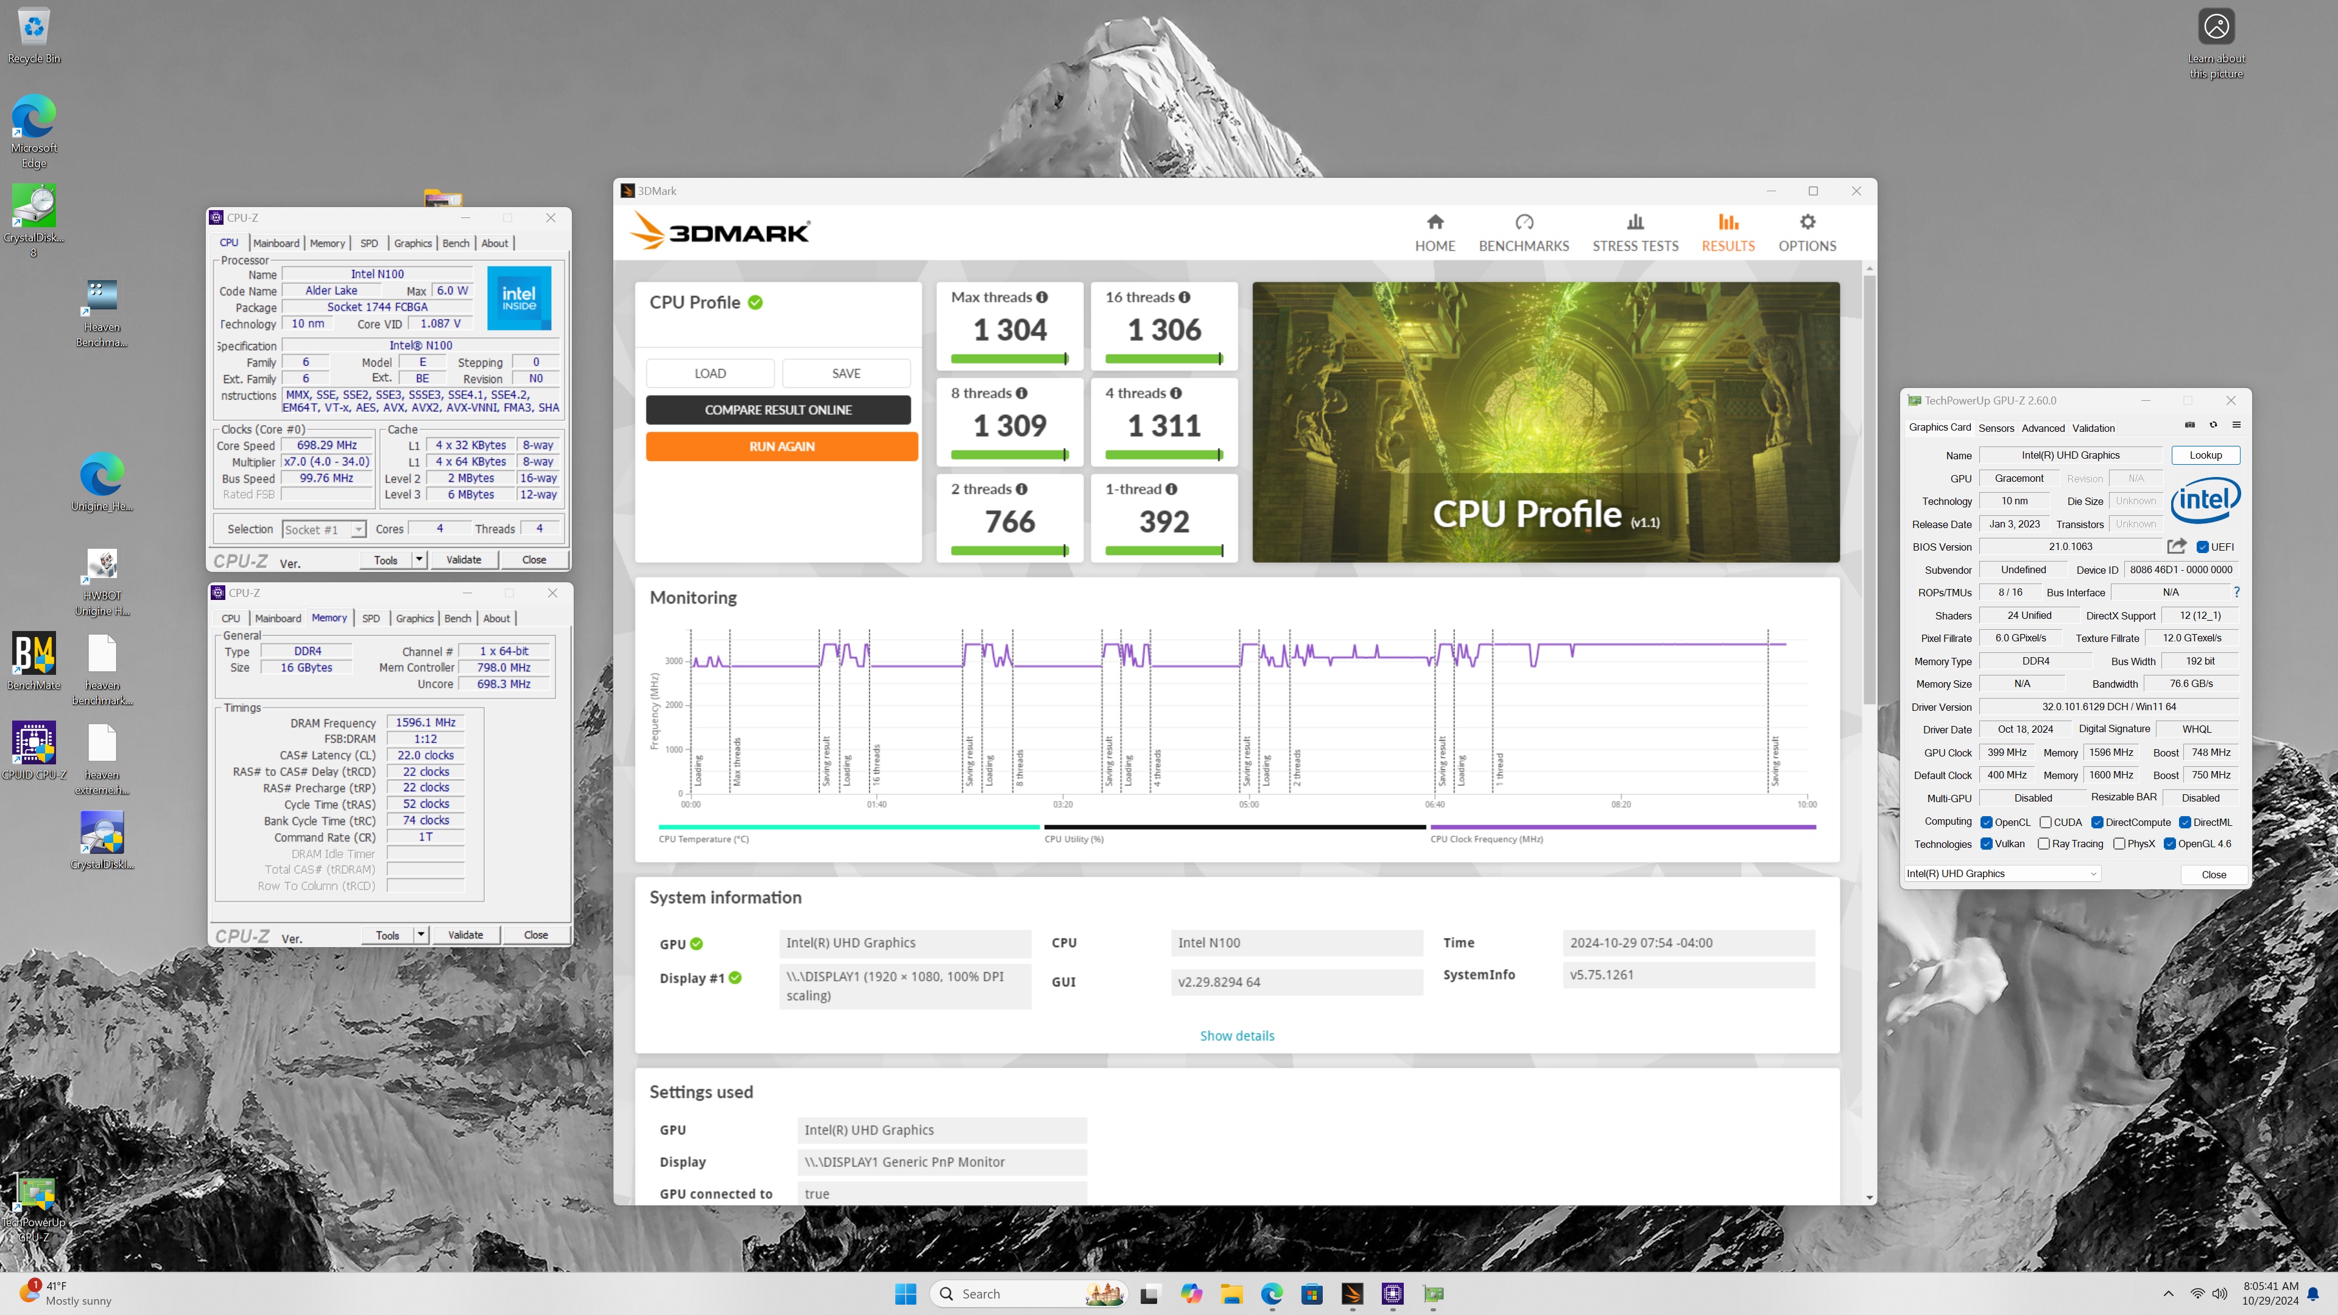Click the orange RUN AGAIN button

click(781, 446)
